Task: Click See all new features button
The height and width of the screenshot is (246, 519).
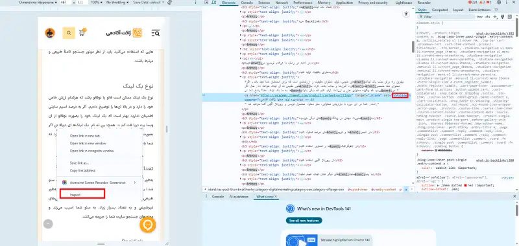Action: point(304,220)
